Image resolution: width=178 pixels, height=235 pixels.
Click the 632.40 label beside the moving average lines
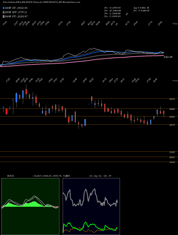click(168, 57)
